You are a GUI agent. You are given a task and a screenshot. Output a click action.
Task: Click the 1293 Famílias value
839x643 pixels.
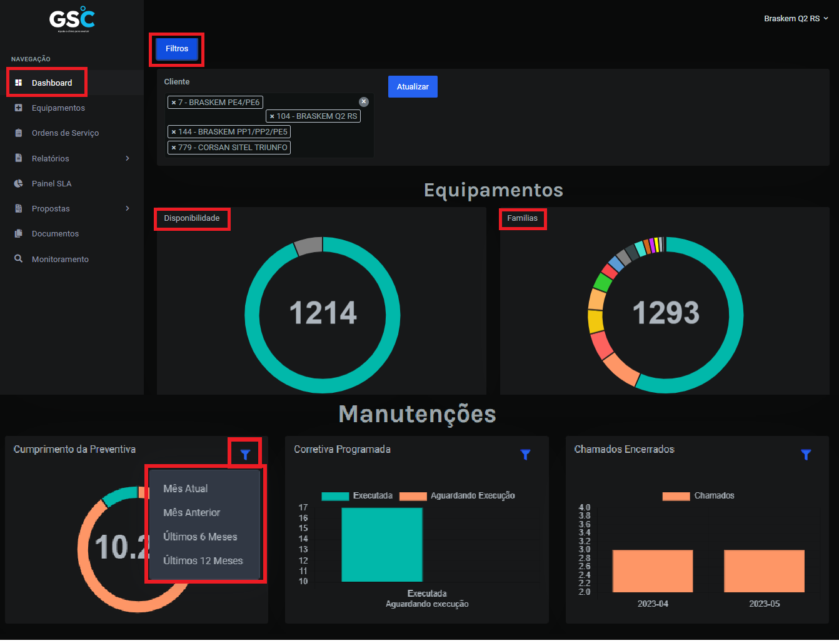tap(666, 313)
